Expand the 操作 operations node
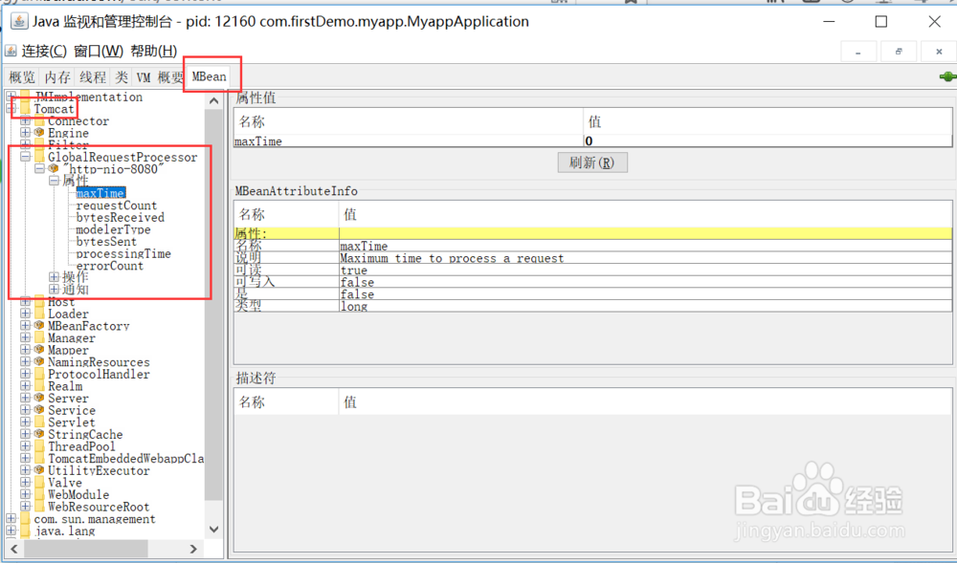The image size is (957, 563). coord(54,277)
